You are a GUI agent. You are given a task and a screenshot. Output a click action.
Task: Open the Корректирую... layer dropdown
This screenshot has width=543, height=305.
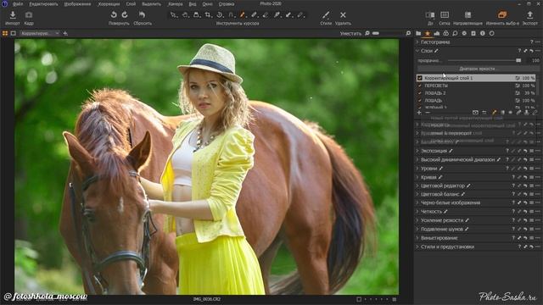click(x=40, y=34)
